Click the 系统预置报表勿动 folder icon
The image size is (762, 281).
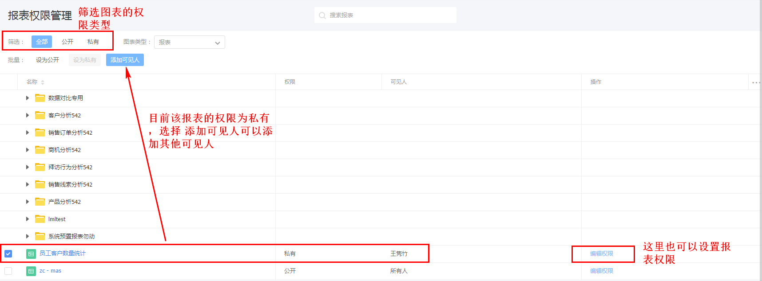[40, 236]
